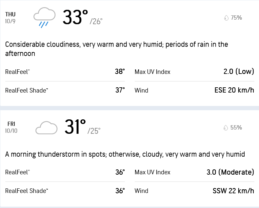Click Thursday's 33° high temperature

click(x=75, y=17)
